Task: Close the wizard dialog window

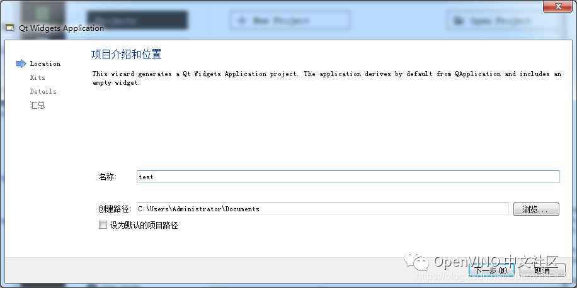Action: coord(558,6)
